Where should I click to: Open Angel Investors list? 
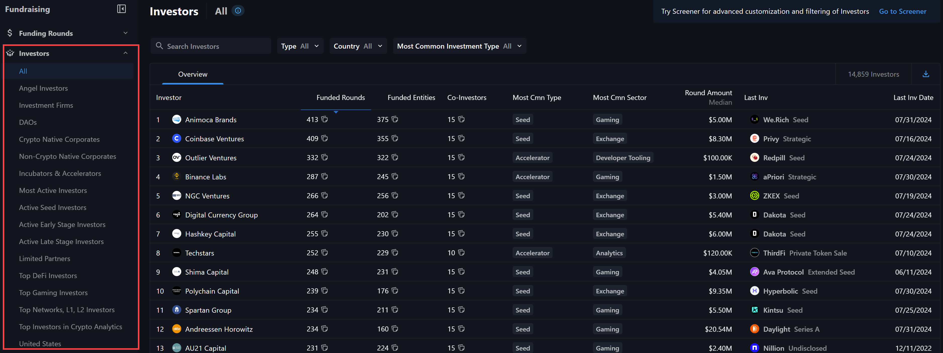[43, 88]
